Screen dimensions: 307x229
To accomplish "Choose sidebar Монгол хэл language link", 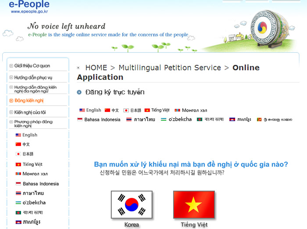I will [35, 174].
